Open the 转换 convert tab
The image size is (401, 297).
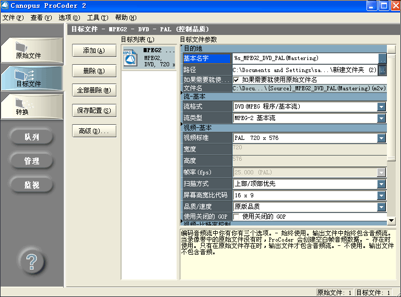point(32,106)
